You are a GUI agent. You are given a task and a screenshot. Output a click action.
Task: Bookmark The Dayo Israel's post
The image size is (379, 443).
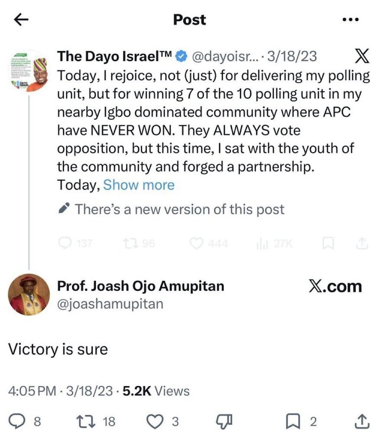point(328,243)
